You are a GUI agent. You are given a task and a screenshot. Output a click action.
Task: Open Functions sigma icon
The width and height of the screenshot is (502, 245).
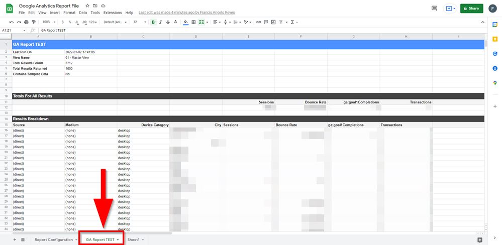point(292,22)
